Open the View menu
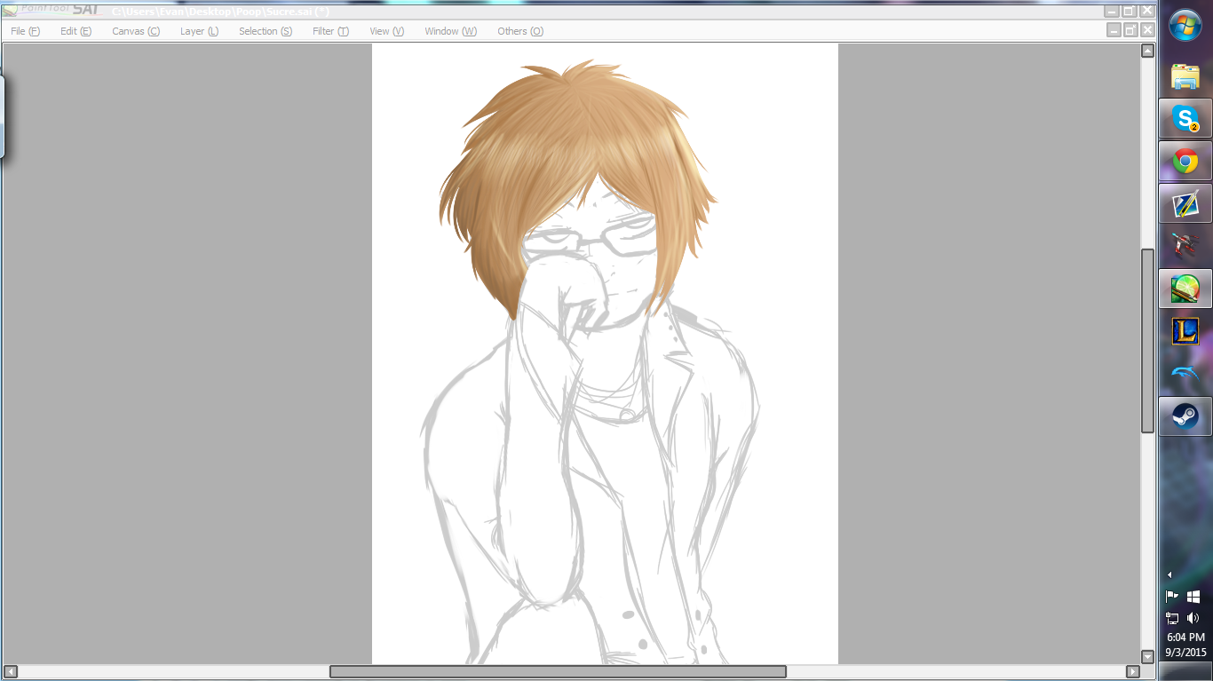Viewport: 1213px width, 681px height. [x=386, y=31]
